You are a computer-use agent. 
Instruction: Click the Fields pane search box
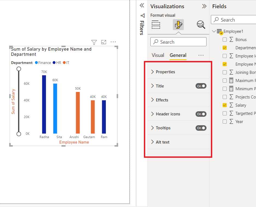(234, 20)
